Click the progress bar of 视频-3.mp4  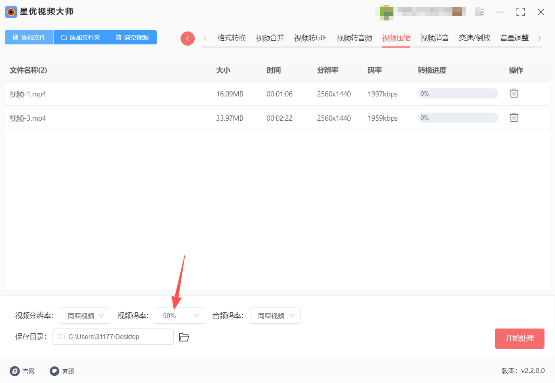pyautogui.click(x=458, y=117)
